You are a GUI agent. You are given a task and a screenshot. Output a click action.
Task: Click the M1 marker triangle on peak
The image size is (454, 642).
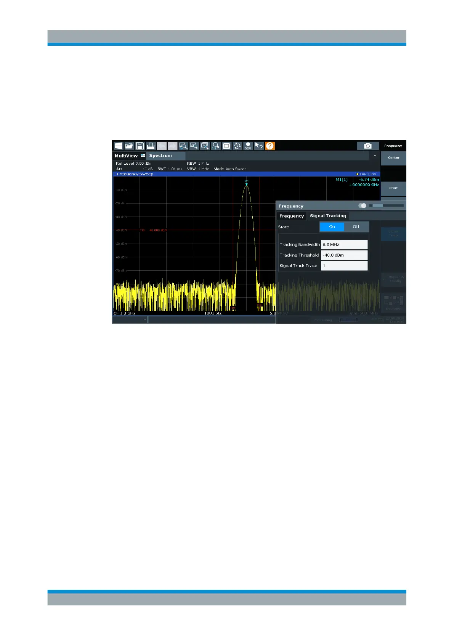(x=247, y=185)
